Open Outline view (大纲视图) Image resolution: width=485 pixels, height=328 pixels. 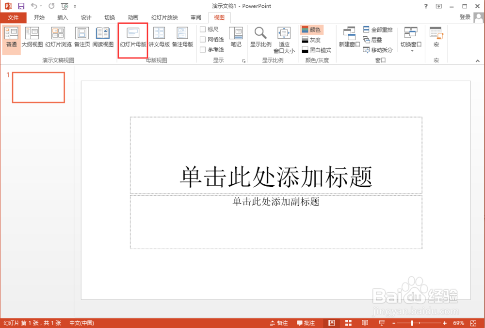tap(32, 38)
